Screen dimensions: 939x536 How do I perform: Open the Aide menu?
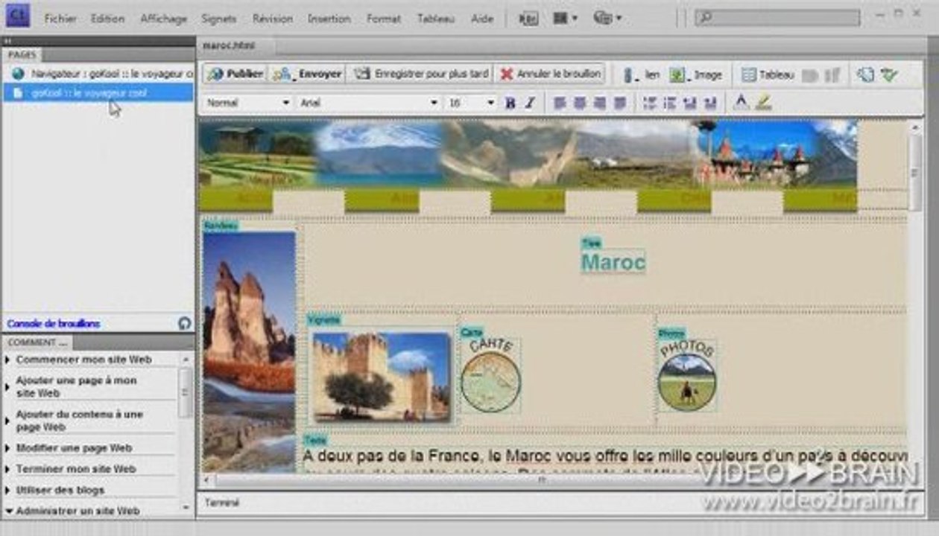[482, 19]
